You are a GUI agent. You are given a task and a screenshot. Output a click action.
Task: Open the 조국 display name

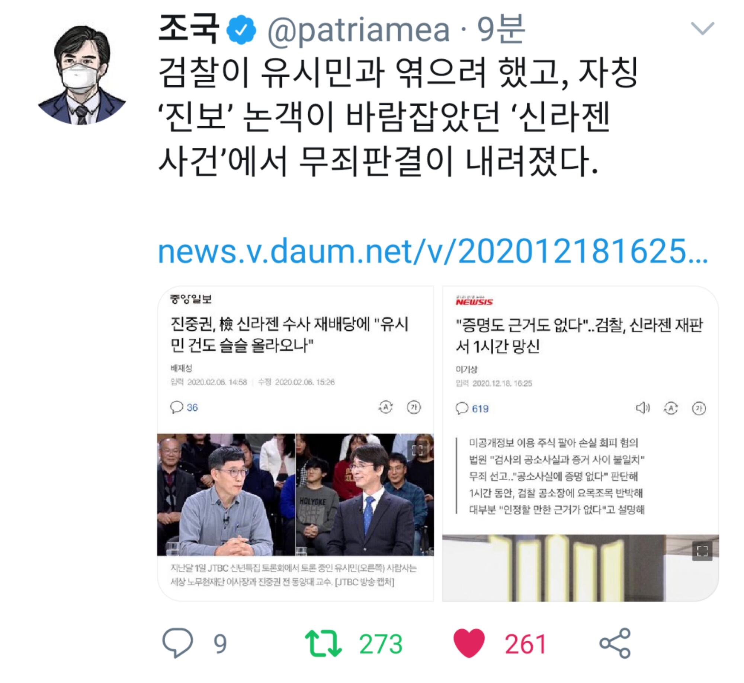tap(188, 29)
